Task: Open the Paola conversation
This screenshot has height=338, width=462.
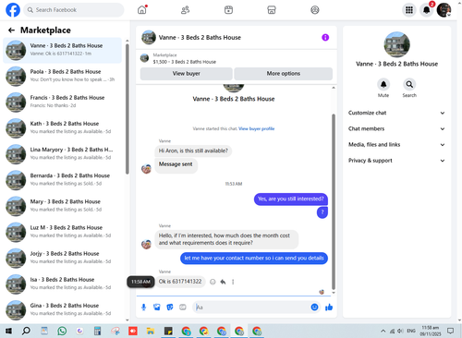Action: pos(62,76)
